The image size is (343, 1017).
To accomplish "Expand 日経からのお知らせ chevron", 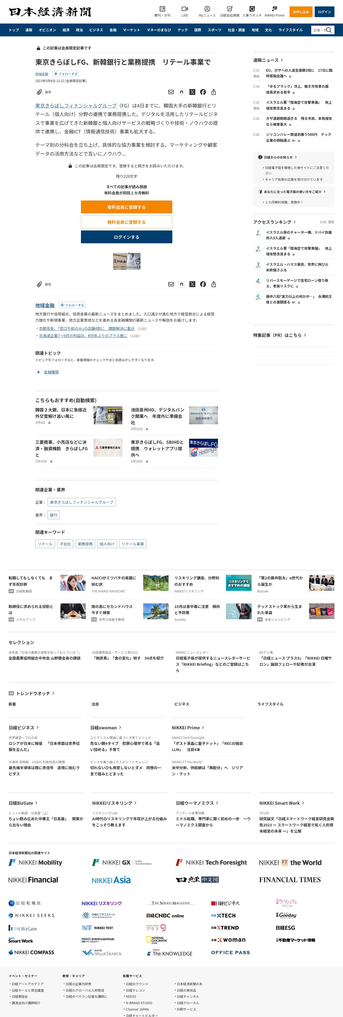I will [x=296, y=157].
